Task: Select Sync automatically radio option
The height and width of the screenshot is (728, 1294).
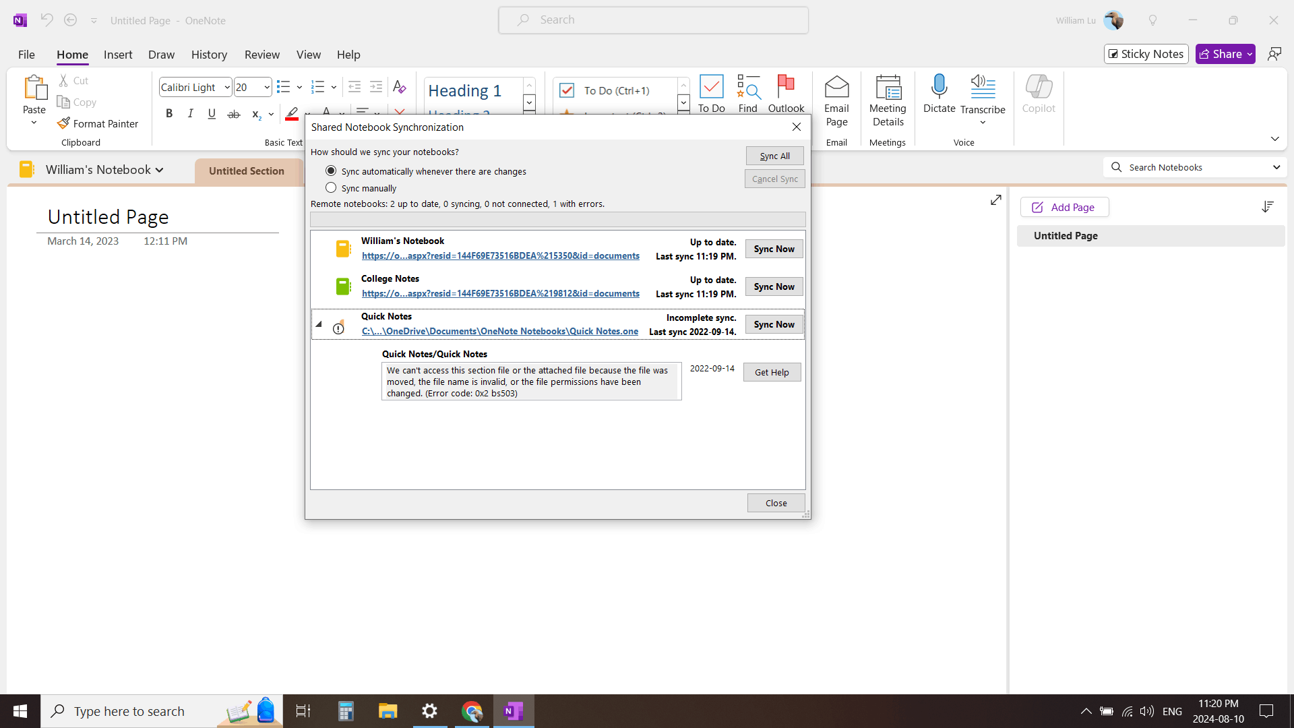Action: coord(331,171)
